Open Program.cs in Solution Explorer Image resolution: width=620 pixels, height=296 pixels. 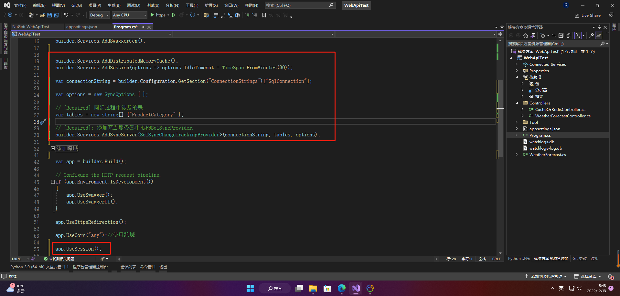[x=540, y=135]
